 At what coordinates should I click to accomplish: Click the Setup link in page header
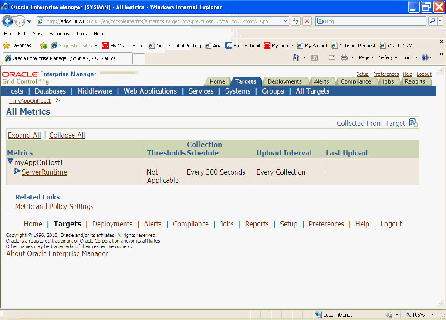point(362,74)
